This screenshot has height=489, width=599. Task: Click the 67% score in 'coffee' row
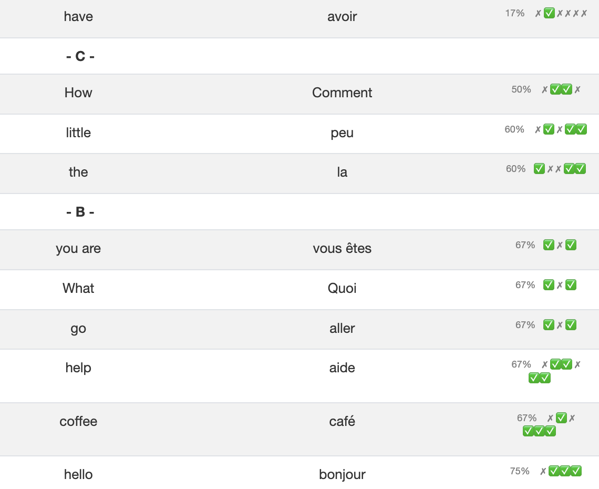click(x=527, y=418)
